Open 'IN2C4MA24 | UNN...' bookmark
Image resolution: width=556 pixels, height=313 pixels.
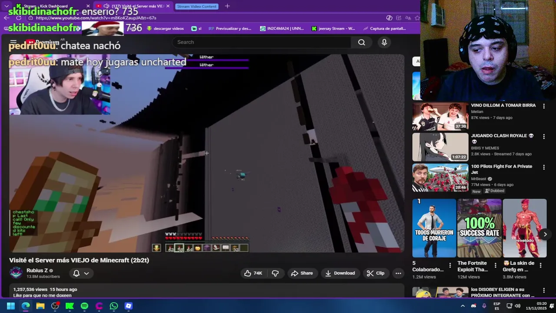pos(281,28)
